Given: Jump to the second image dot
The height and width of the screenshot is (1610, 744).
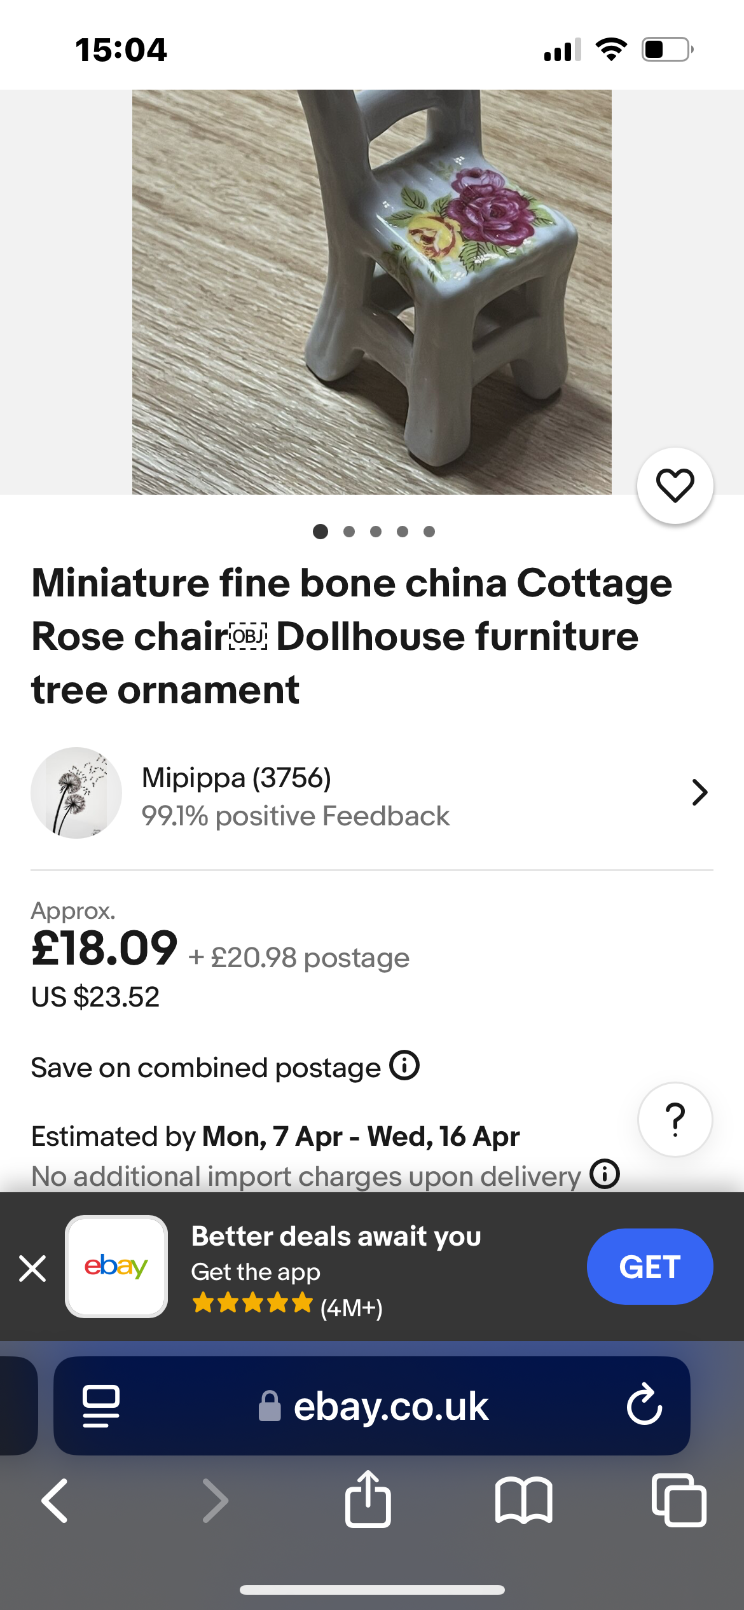Looking at the screenshot, I should coord(348,532).
